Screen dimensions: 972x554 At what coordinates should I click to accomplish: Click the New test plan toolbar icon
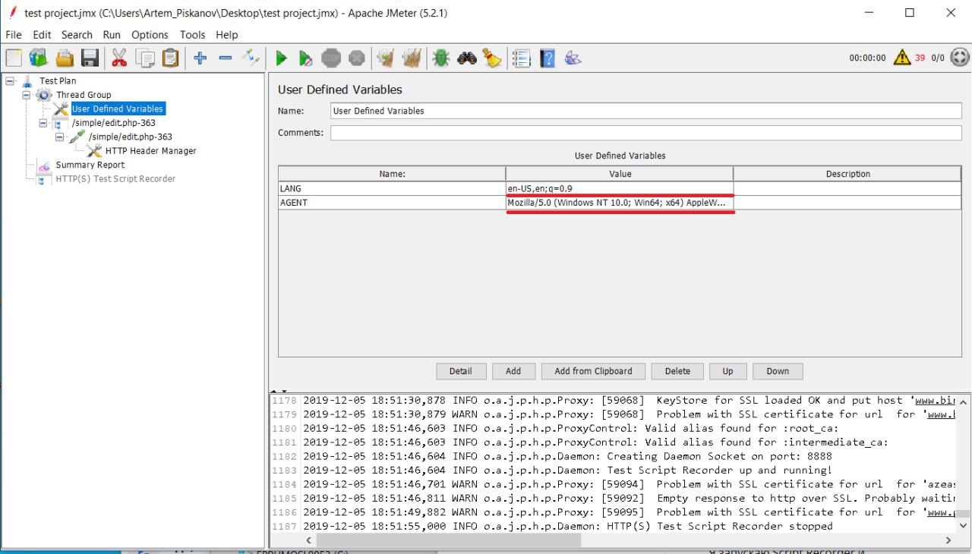pyautogui.click(x=14, y=58)
